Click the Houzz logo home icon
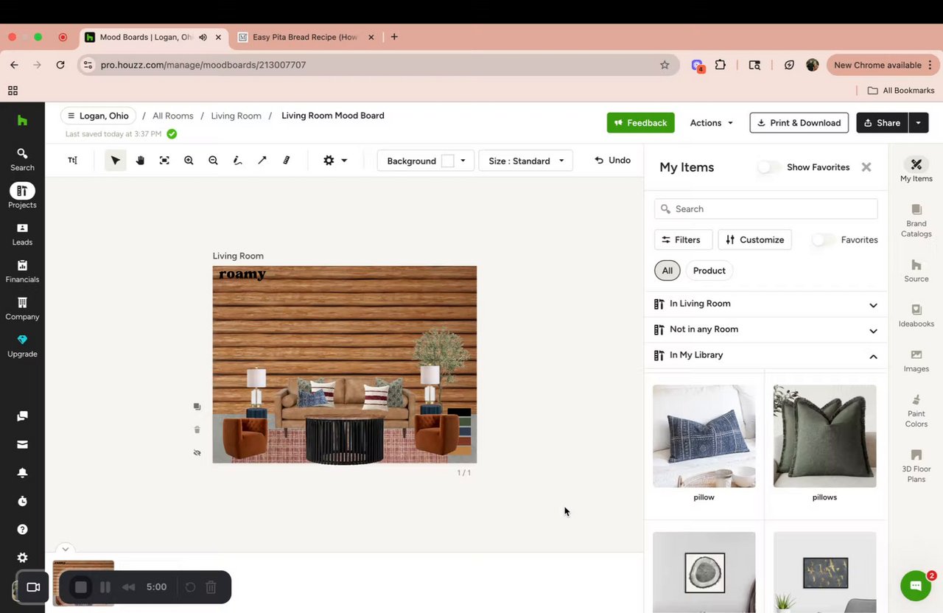This screenshot has width=943, height=613. [x=22, y=120]
